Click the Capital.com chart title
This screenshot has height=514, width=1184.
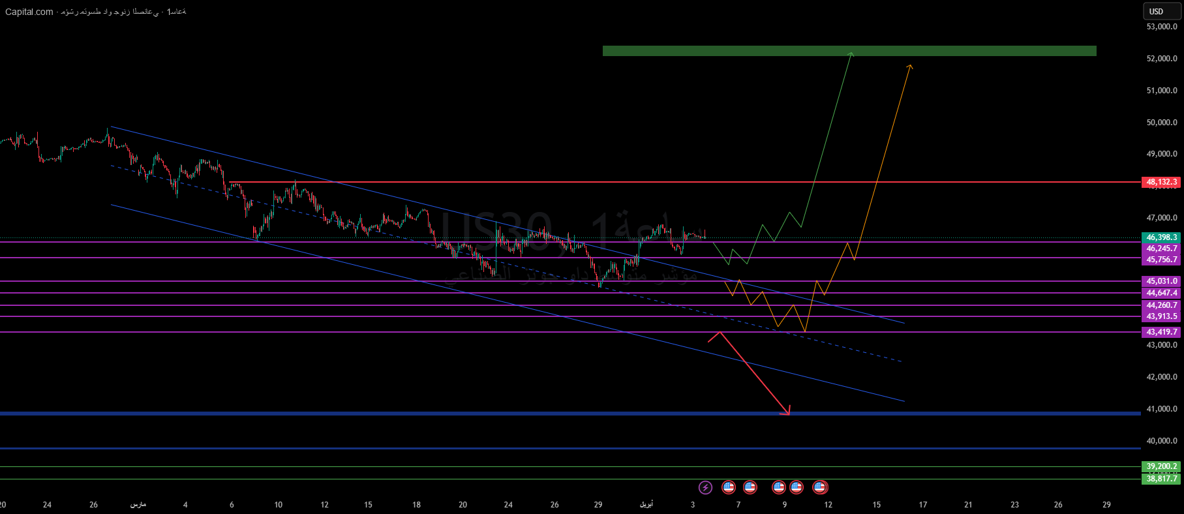29,12
